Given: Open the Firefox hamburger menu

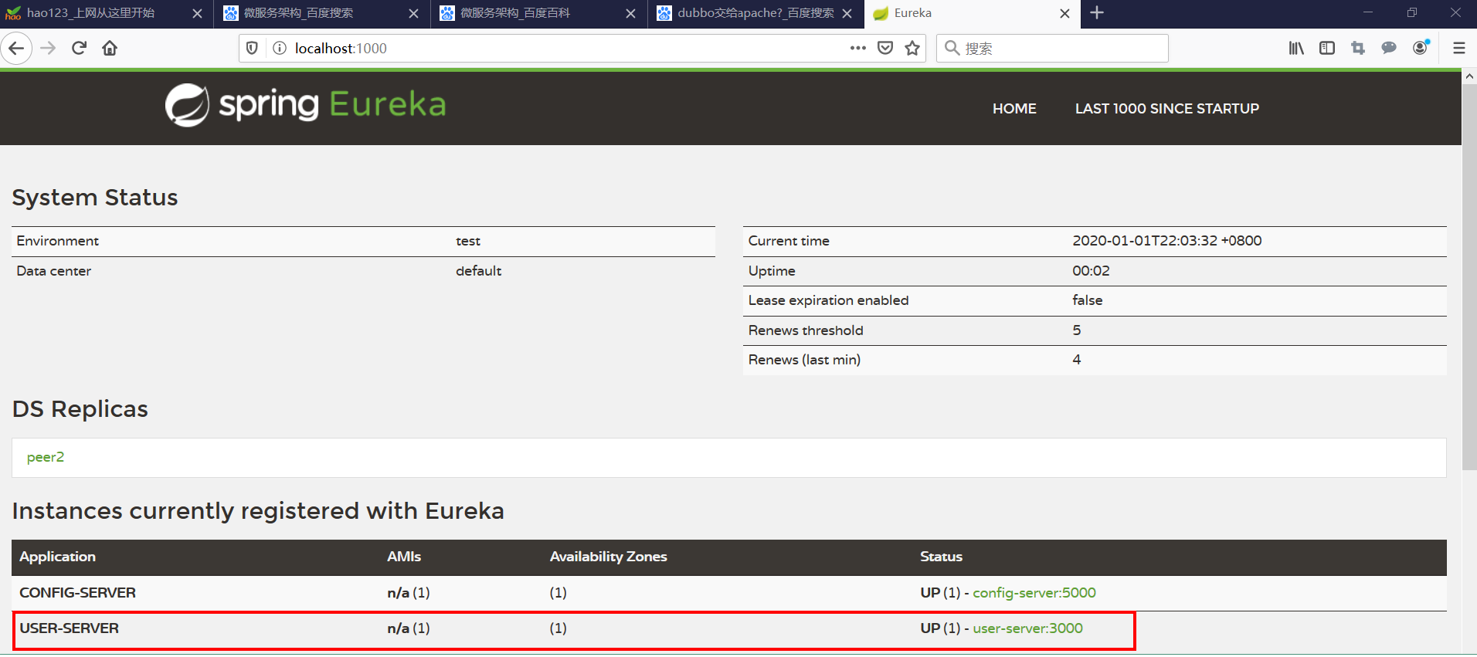Looking at the screenshot, I should click(1459, 48).
